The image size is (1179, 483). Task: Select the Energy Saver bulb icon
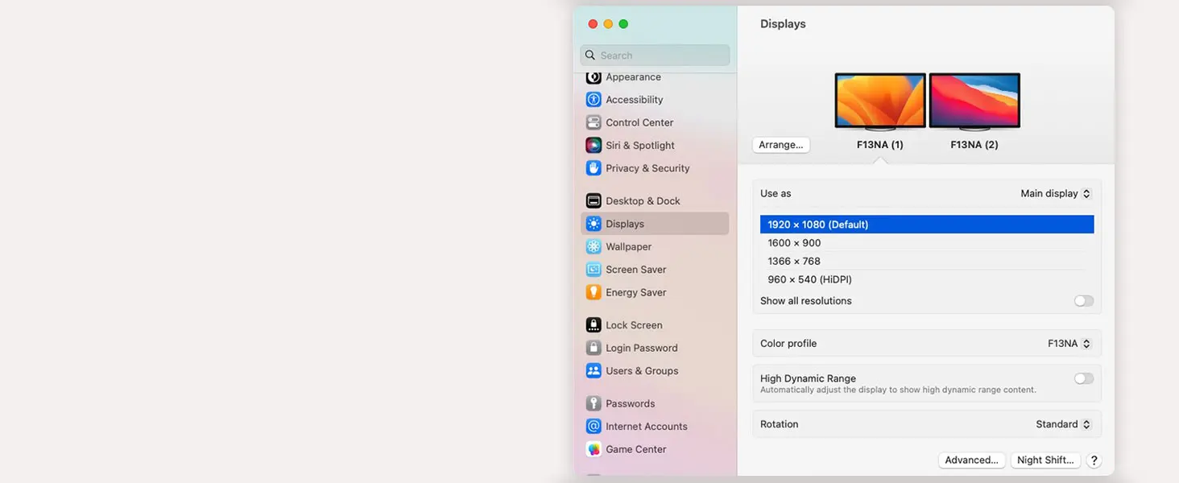click(594, 292)
